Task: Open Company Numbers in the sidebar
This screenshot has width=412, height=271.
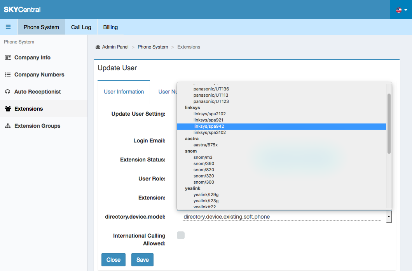Action: 44,75
